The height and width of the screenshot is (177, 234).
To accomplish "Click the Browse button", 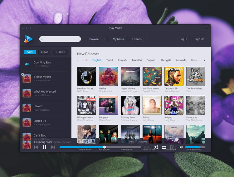I will point(94,39).
